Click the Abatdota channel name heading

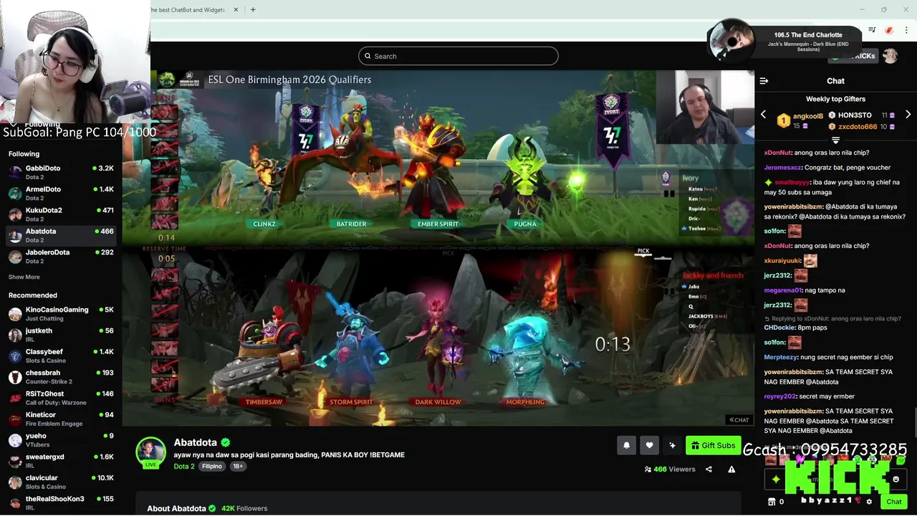196,442
